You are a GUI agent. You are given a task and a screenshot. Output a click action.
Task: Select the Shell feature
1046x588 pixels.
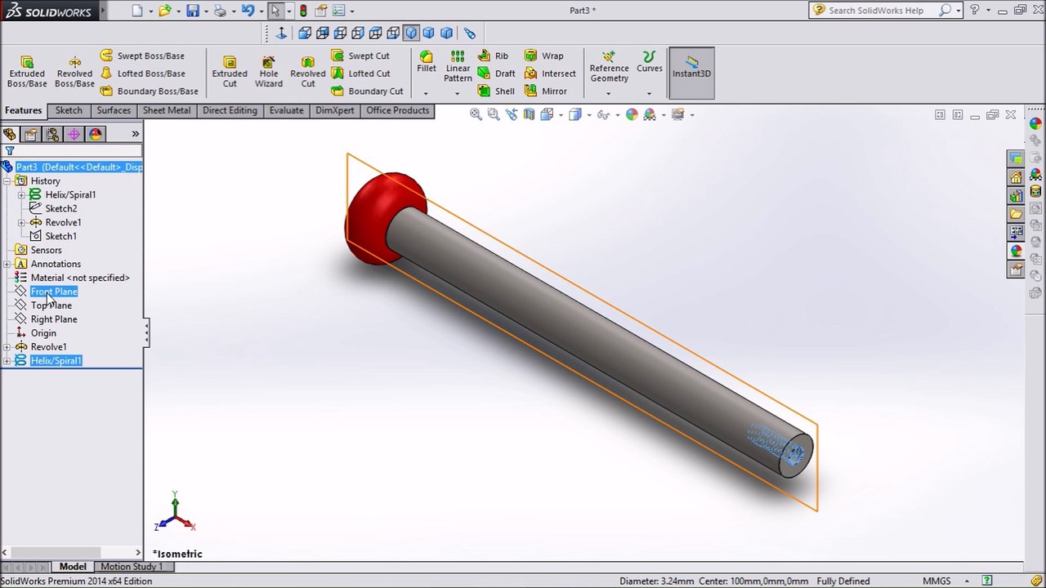[496, 91]
